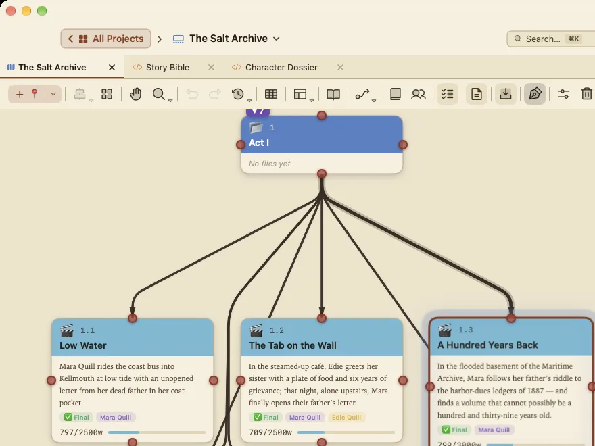Viewport: 595px width, 446px height.
Task: Select The Tab on the Wall title
Action: pos(293,345)
